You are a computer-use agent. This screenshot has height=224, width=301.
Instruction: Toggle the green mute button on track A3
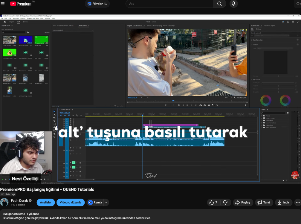pos(74,163)
